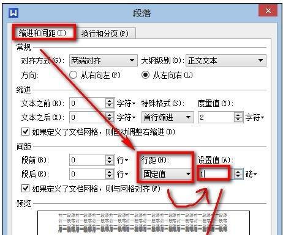Open the 段前 unit dropdown 行
Image resolution: width=283 pixels, height=235 pixels.
point(123,161)
